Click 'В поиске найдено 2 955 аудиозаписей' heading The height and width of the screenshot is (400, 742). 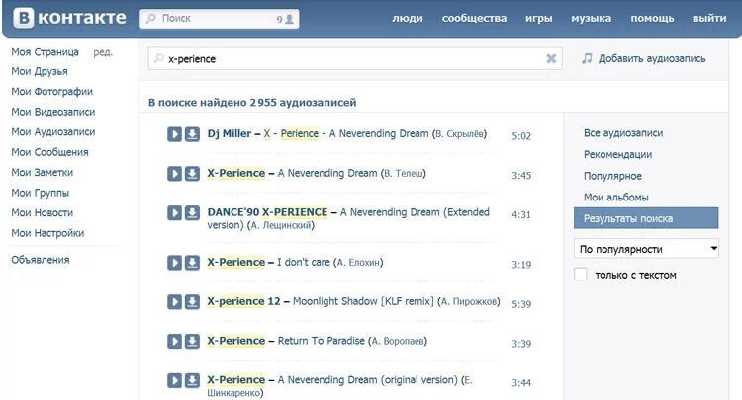click(252, 103)
